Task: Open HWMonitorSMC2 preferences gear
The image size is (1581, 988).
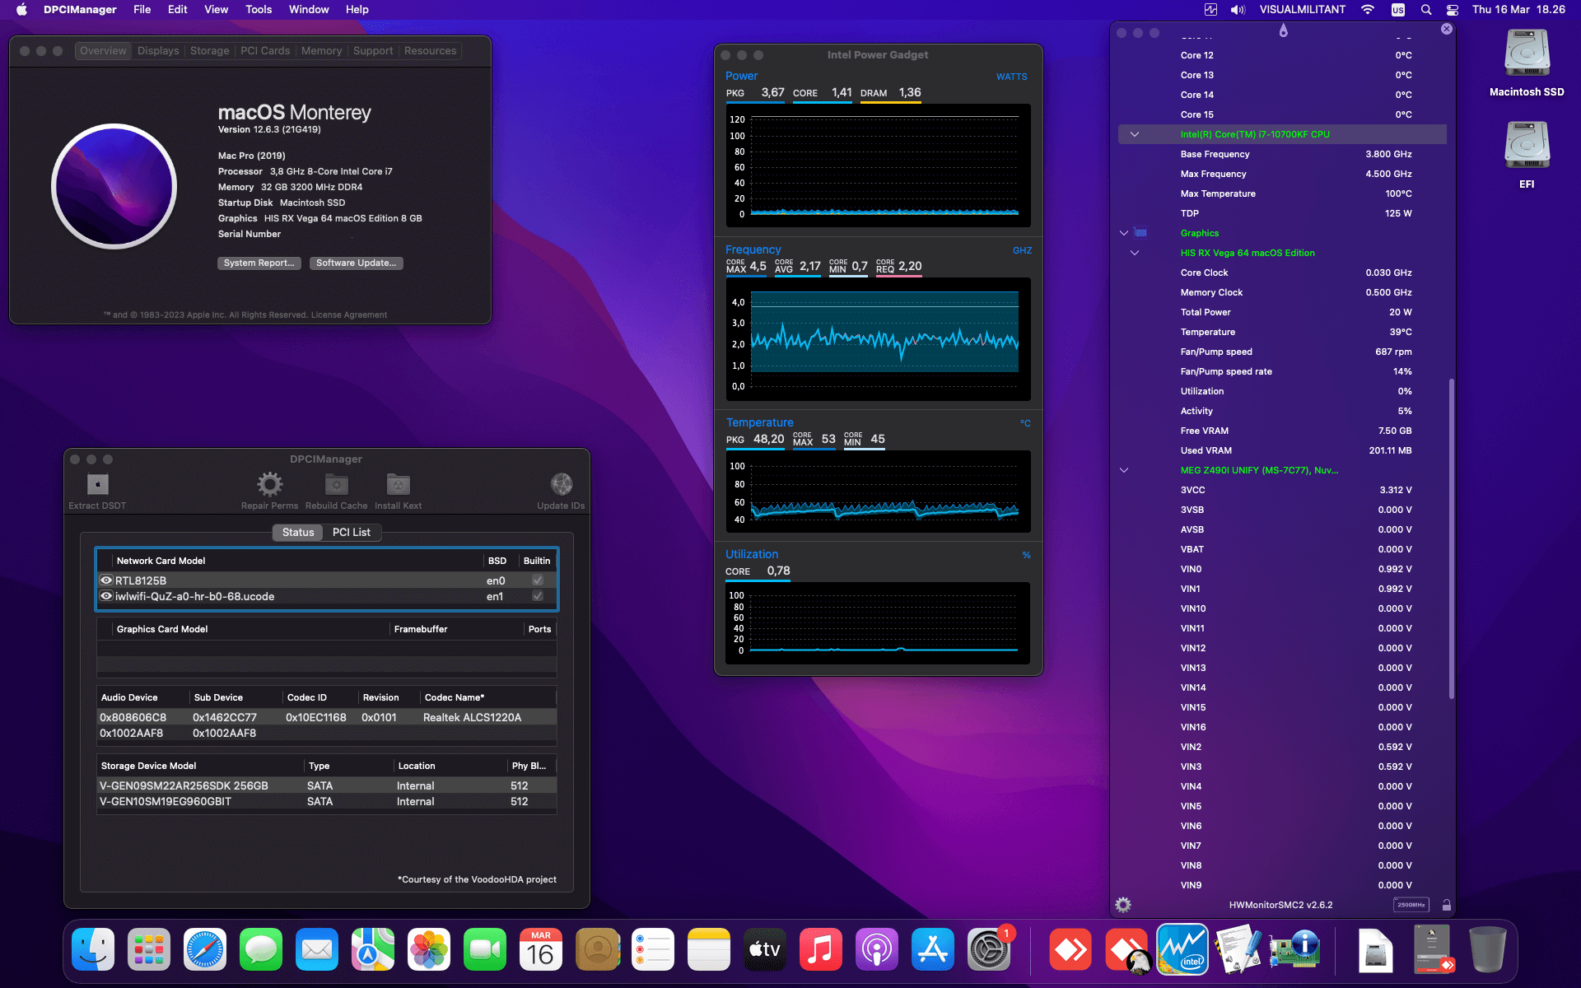Action: pyautogui.click(x=1122, y=904)
